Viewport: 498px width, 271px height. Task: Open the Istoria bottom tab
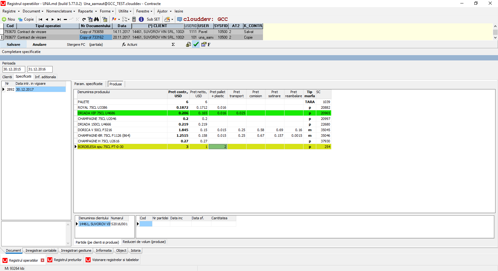(x=135, y=250)
